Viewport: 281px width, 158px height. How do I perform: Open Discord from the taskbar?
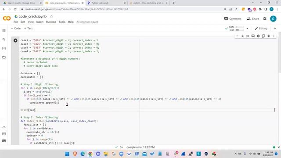(x=98, y=154)
